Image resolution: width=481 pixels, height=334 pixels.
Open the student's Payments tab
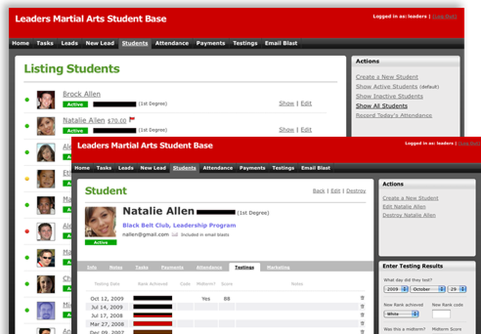click(172, 267)
